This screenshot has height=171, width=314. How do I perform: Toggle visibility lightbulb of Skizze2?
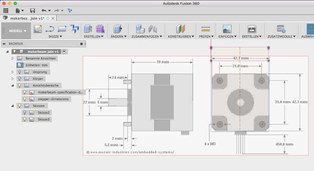pos(25,113)
